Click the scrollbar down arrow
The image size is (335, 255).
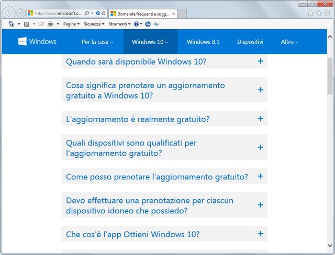[x=330, y=245]
